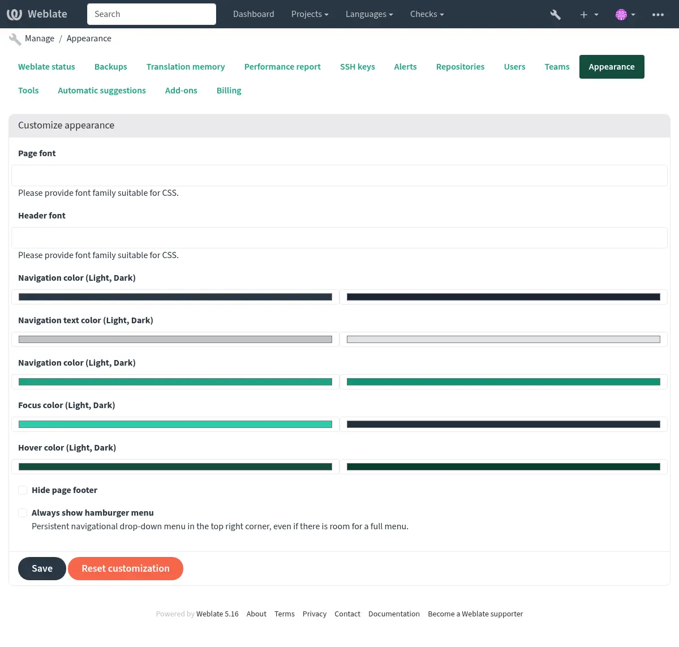Expand the Projects dropdown menu
This screenshot has width=679, height=647.
coord(310,14)
